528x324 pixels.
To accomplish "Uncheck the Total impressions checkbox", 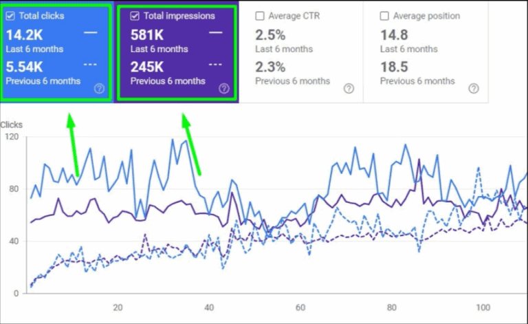I will tap(135, 16).
